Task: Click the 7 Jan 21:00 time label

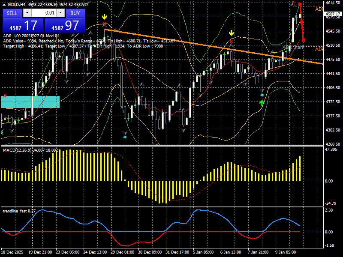Action: 258,252
